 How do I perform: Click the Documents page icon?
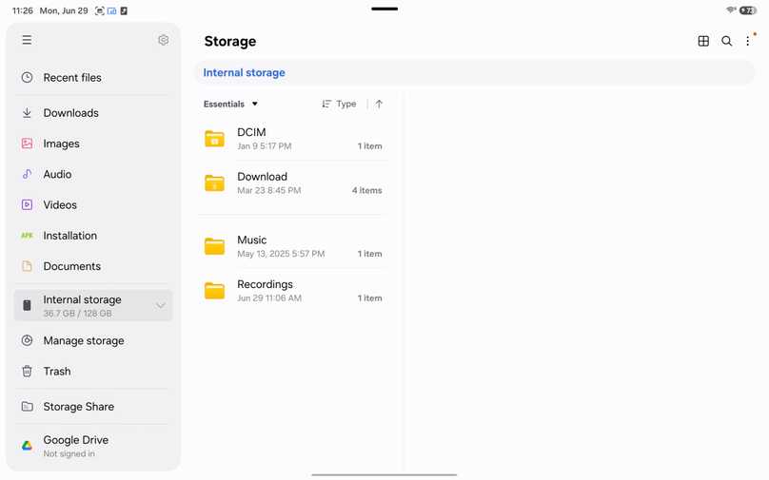point(27,266)
